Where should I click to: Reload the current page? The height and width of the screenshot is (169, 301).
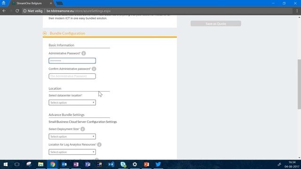(17, 11)
